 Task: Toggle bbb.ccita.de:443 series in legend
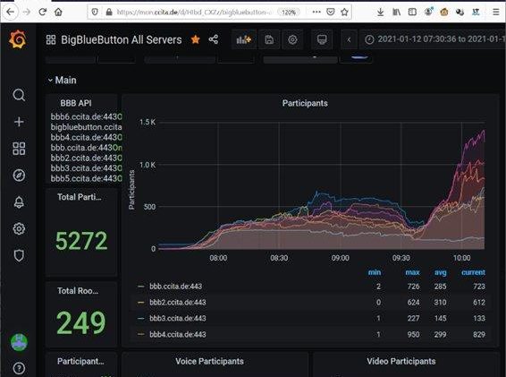(x=175, y=287)
